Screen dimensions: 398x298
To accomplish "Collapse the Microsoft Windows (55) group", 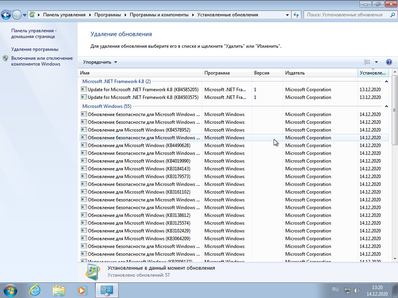I will point(386,106).
